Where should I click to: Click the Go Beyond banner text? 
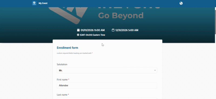[121, 16]
